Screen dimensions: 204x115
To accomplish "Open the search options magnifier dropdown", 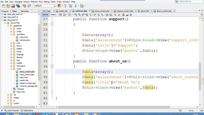I will pyautogui.click(x=177, y=1).
